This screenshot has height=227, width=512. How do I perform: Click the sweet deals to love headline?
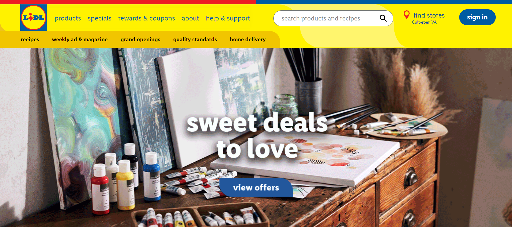[x=257, y=135]
